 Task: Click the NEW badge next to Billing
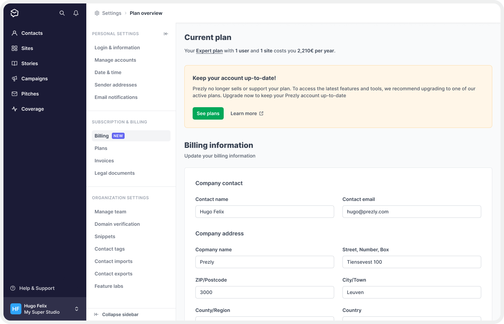pos(118,136)
